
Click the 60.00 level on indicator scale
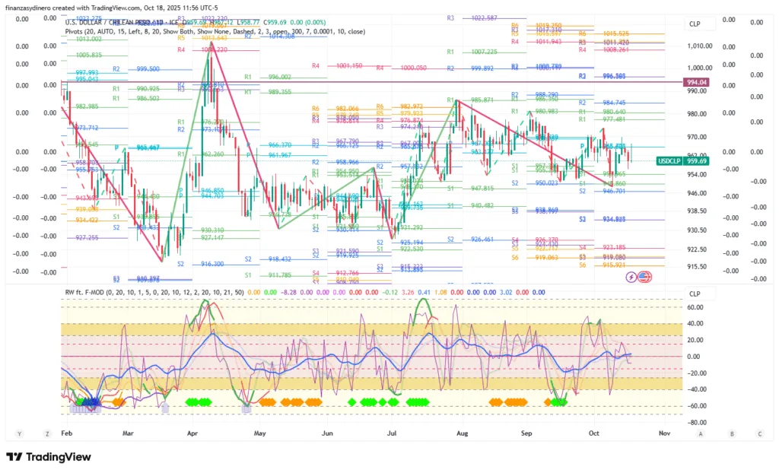(x=694, y=308)
